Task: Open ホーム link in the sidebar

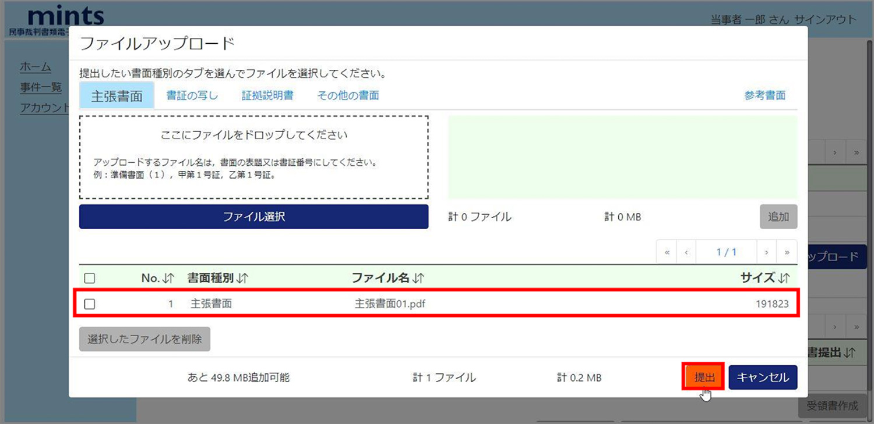Action: (x=36, y=67)
